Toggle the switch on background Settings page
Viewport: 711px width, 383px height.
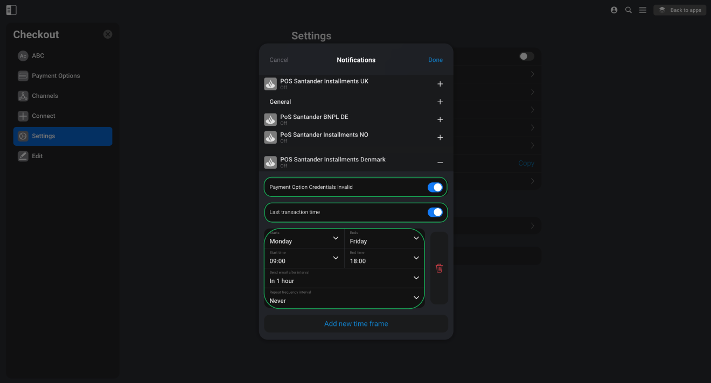point(526,56)
